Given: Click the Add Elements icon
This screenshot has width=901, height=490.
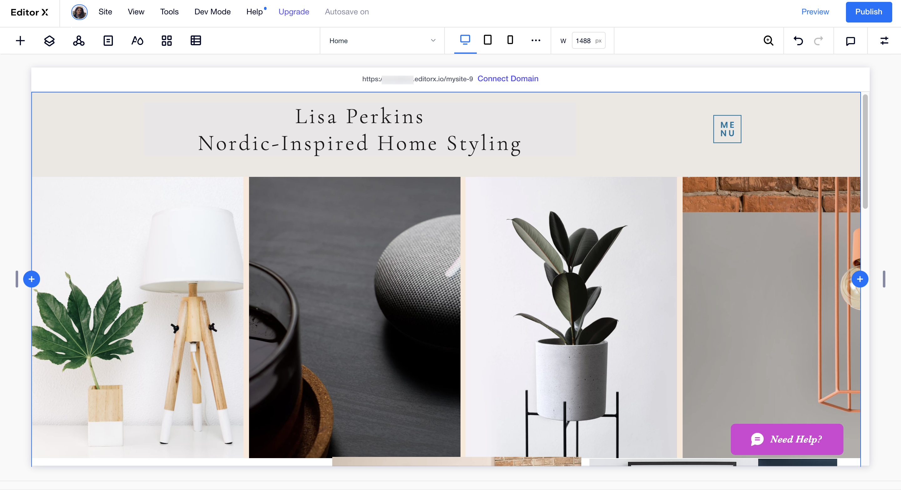Looking at the screenshot, I should click(20, 40).
